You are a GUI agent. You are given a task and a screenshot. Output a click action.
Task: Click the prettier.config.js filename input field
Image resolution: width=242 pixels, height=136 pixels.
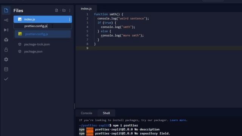(43, 26)
